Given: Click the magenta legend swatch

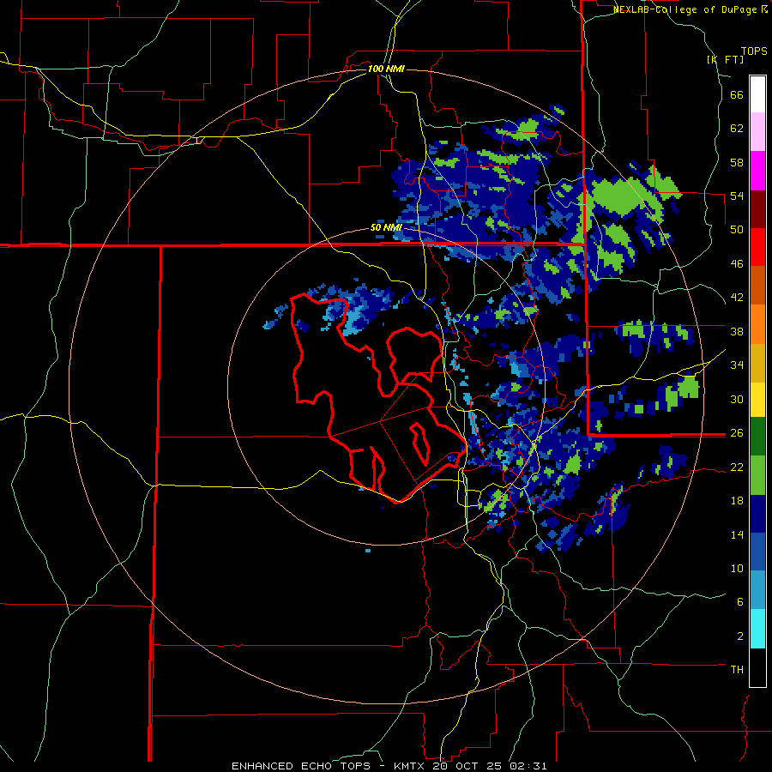Looking at the screenshot, I should [x=757, y=171].
